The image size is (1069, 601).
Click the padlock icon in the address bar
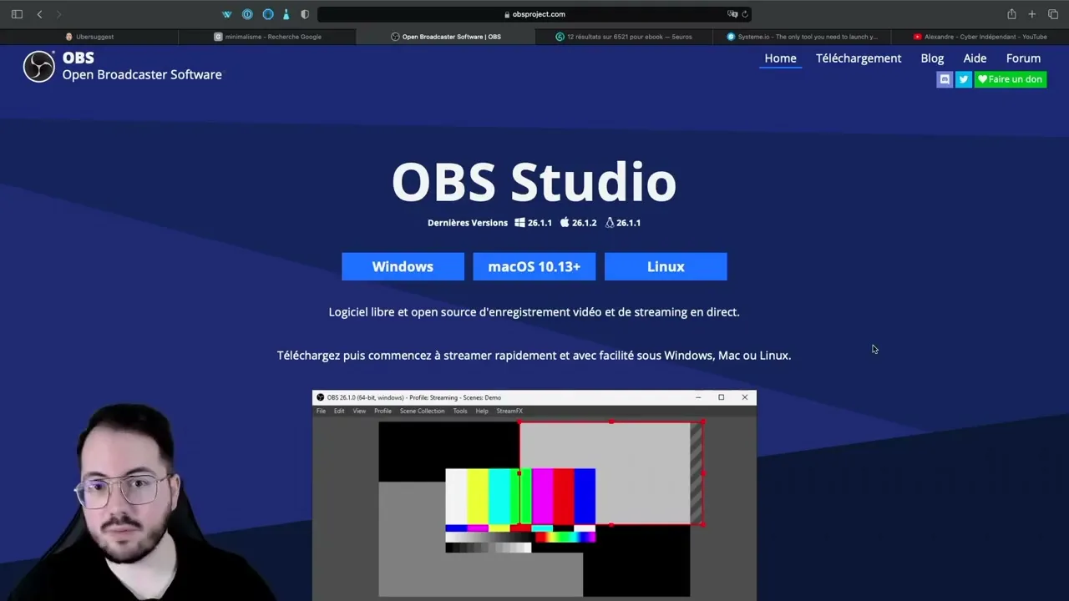point(505,14)
